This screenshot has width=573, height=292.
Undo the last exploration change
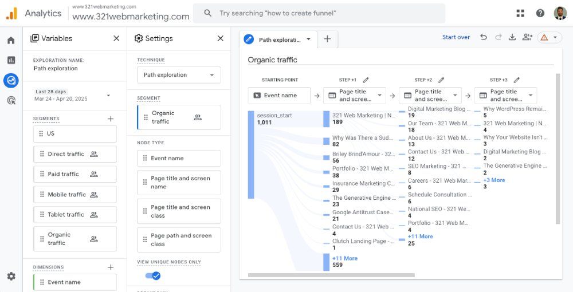[484, 37]
